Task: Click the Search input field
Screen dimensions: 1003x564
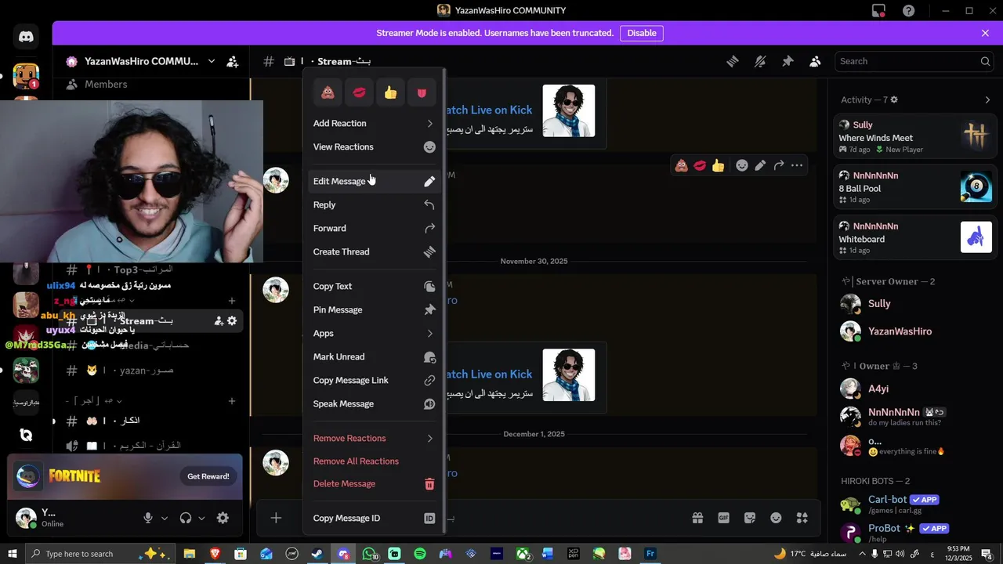Action: (914, 61)
